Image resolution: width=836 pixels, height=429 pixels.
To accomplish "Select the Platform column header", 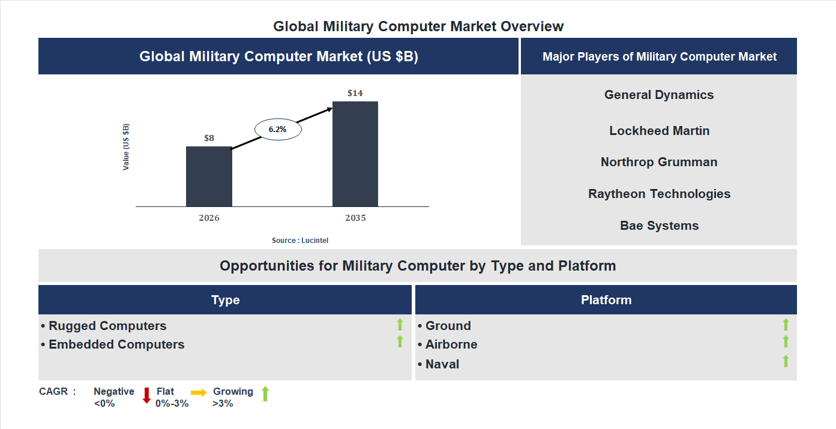I will pyautogui.click(x=606, y=300).
